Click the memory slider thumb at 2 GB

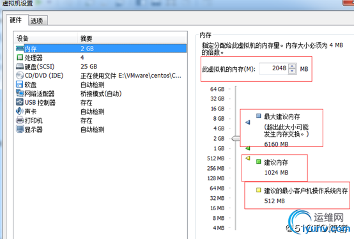click(236, 138)
